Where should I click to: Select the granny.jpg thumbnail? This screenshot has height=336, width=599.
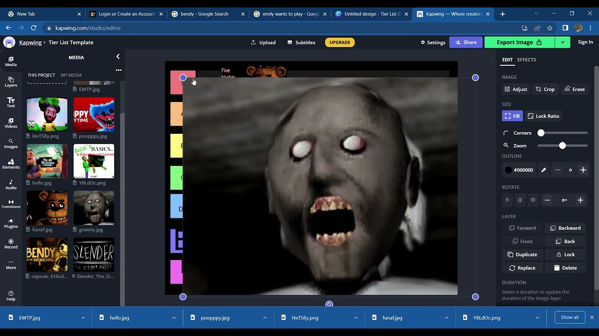pos(94,208)
